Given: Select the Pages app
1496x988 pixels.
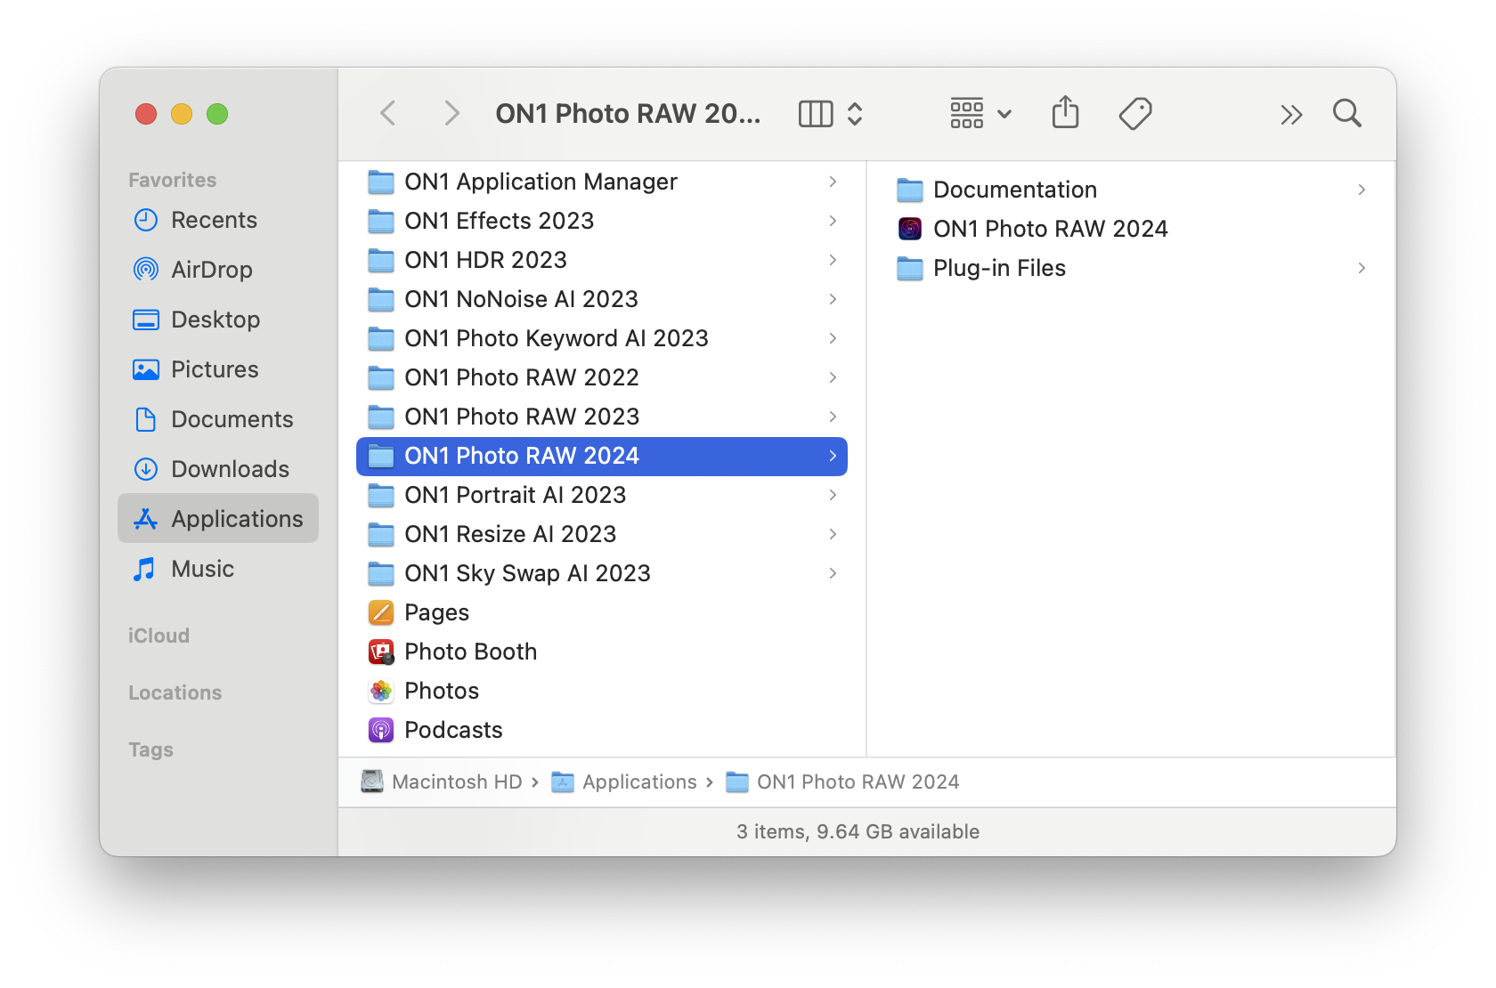Looking at the screenshot, I should [x=602, y=612].
